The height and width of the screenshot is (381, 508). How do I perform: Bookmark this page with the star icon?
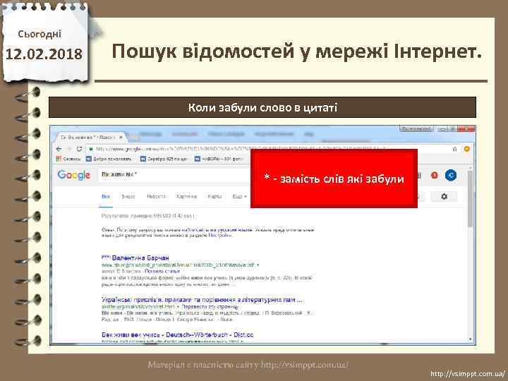[454, 149]
